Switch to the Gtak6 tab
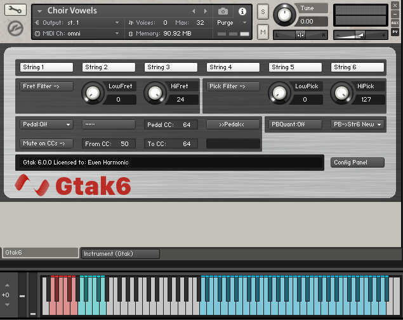Image resolution: width=403 pixels, height=320 pixels. [x=39, y=253]
